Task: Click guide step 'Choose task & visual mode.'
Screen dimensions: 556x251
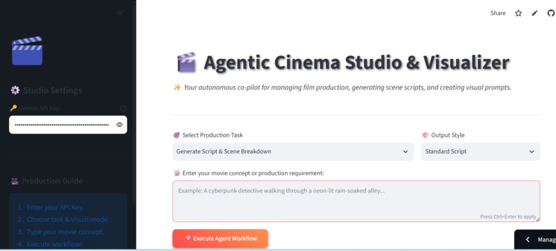Action: pos(68,219)
